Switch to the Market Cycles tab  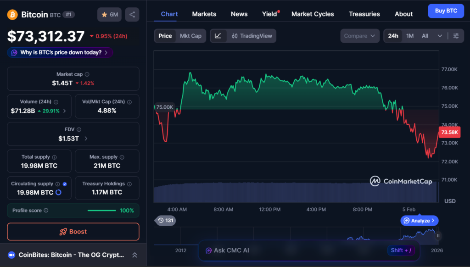point(313,14)
